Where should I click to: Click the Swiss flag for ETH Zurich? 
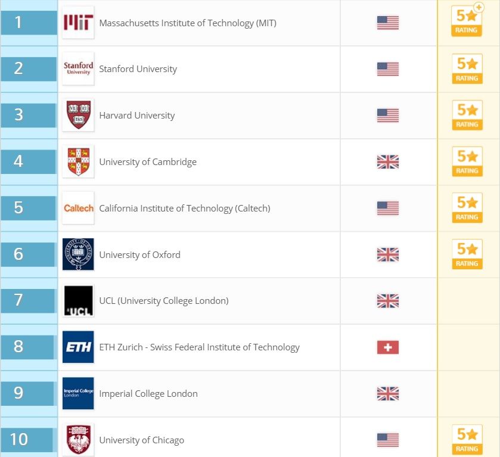(387, 347)
